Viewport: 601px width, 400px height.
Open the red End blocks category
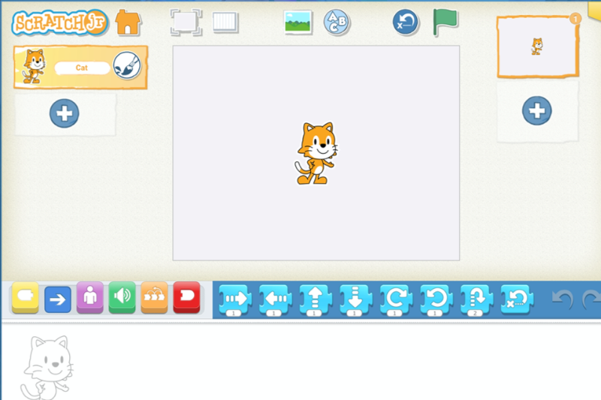[x=186, y=297]
